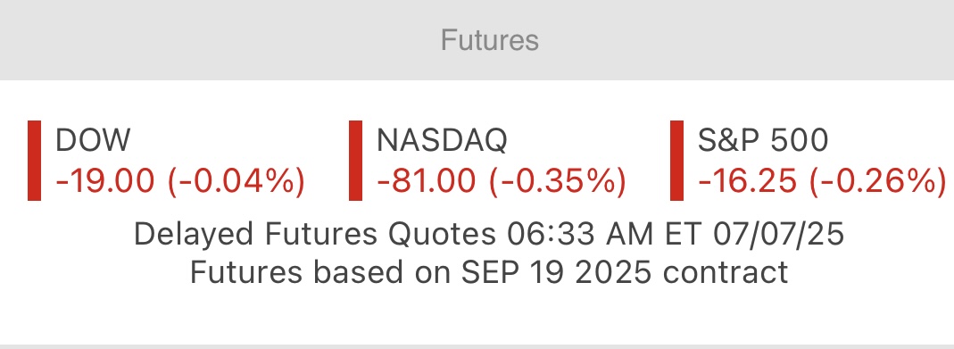This screenshot has width=954, height=349.
Task: Click the red indicator bar beside NASDAQ
Action: pyautogui.click(x=355, y=161)
